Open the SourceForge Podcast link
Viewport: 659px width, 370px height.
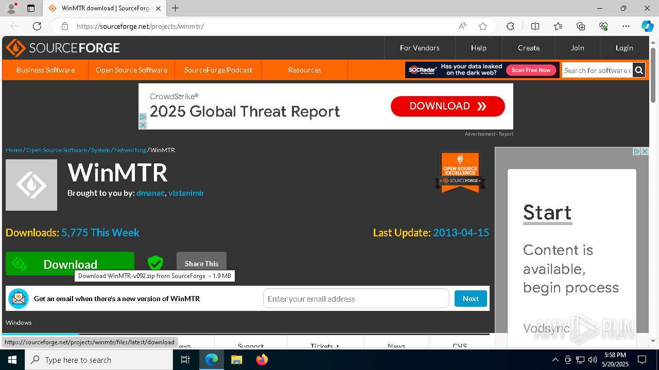point(218,70)
